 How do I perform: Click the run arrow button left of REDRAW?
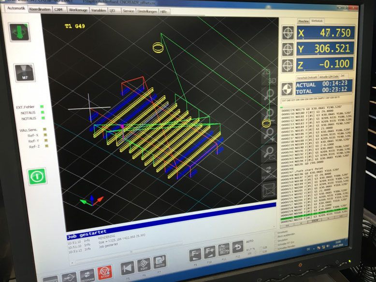click(69, 278)
